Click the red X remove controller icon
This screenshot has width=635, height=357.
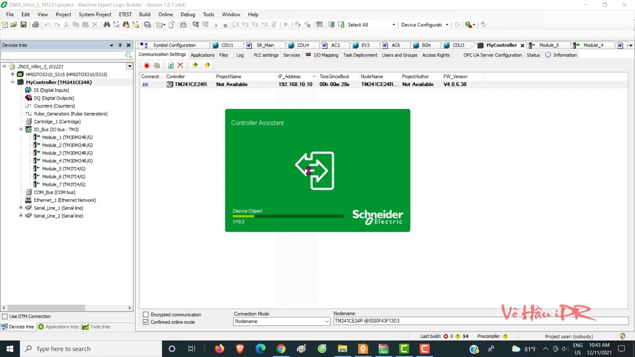click(180, 65)
